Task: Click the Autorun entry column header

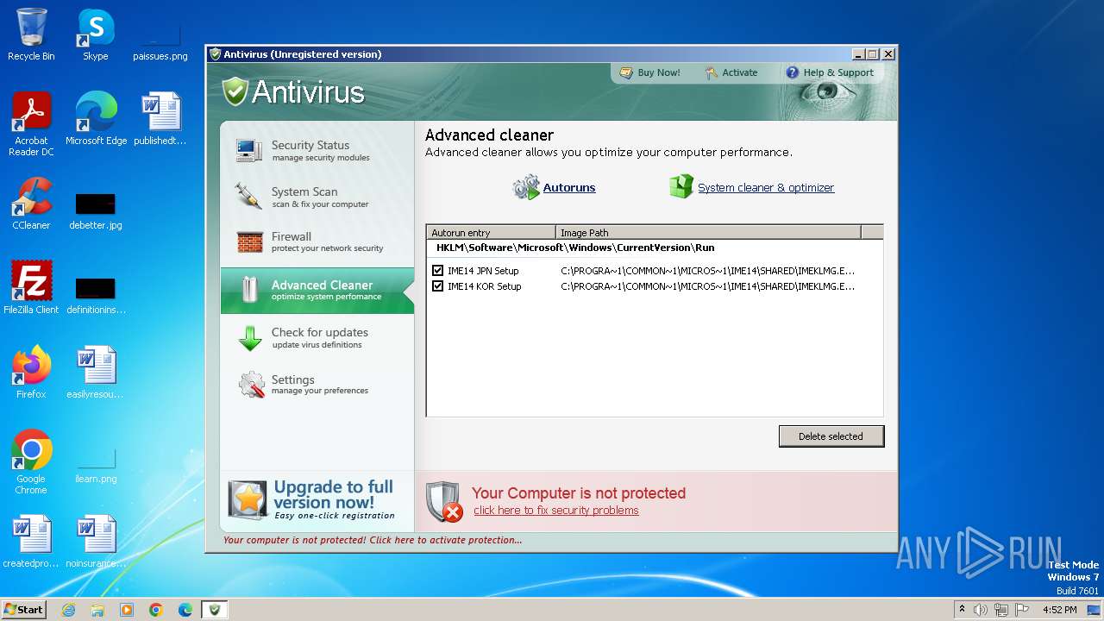Action: [x=492, y=233]
